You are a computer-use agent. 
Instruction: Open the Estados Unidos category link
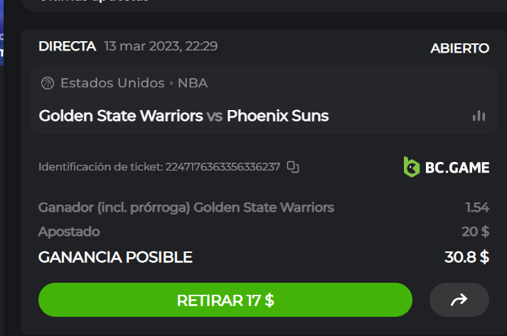[112, 83]
